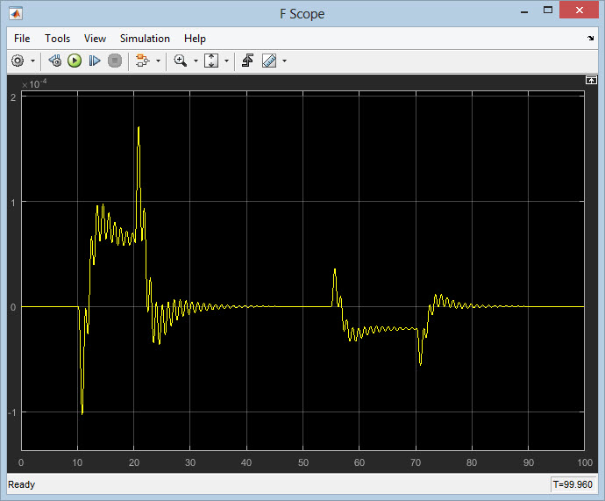Click the y-axis label -1
Screen dimensions: 605x501
12,412
